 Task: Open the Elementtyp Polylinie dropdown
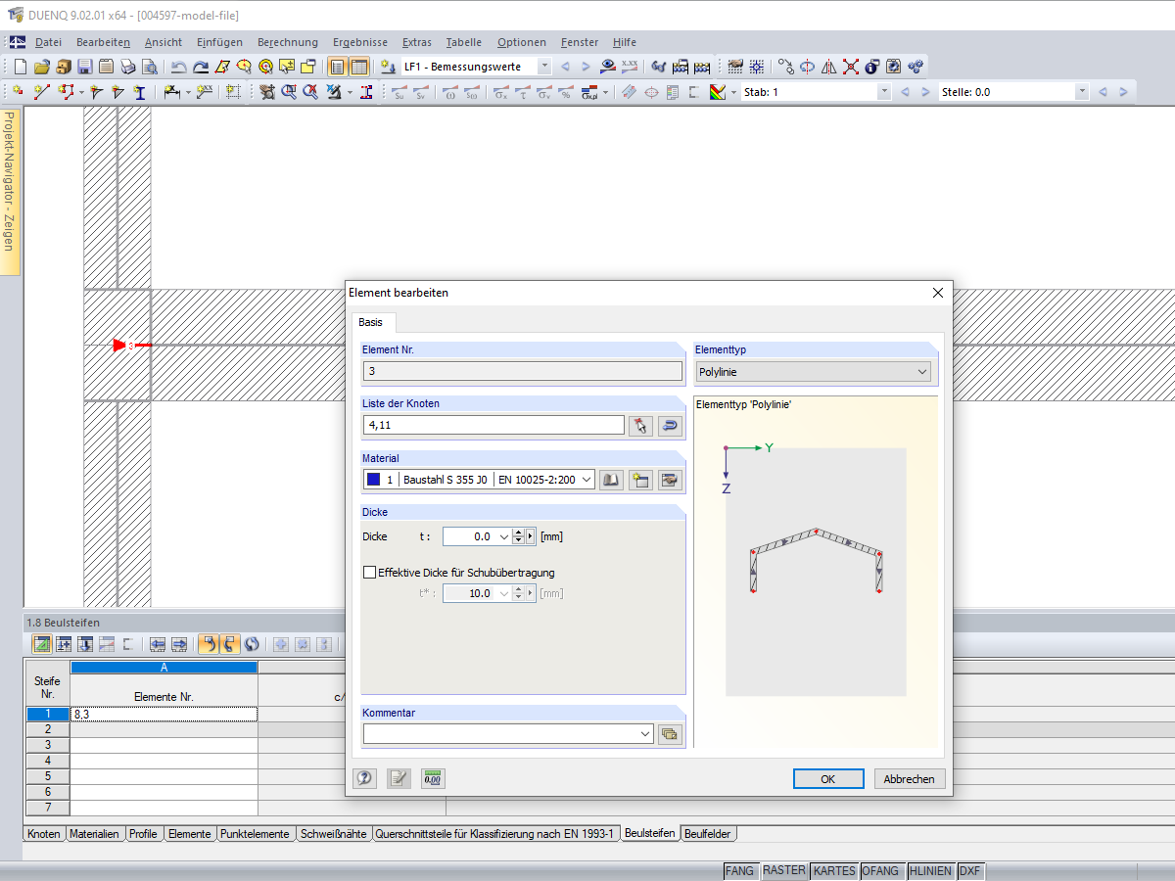click(922, 372)
